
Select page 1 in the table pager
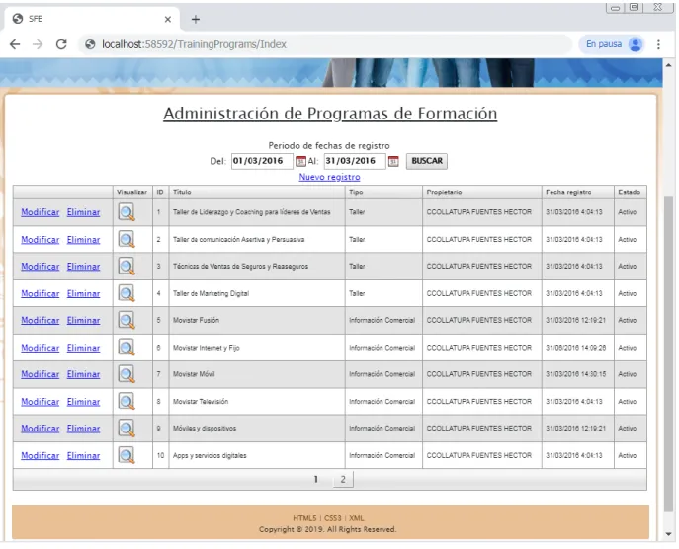(316, 479)
